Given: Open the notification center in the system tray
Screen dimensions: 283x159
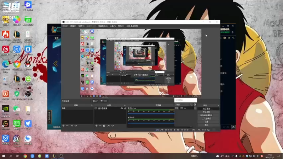Looking at the screenshot, I should [278, 156].
